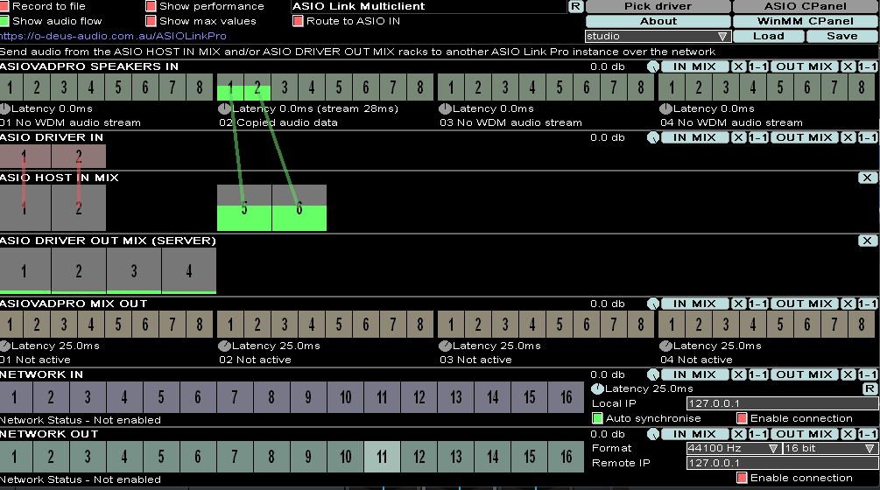Toggle Show audio flow checkbox
Screen dimensions: 880x490
click(x=4, y=21)
